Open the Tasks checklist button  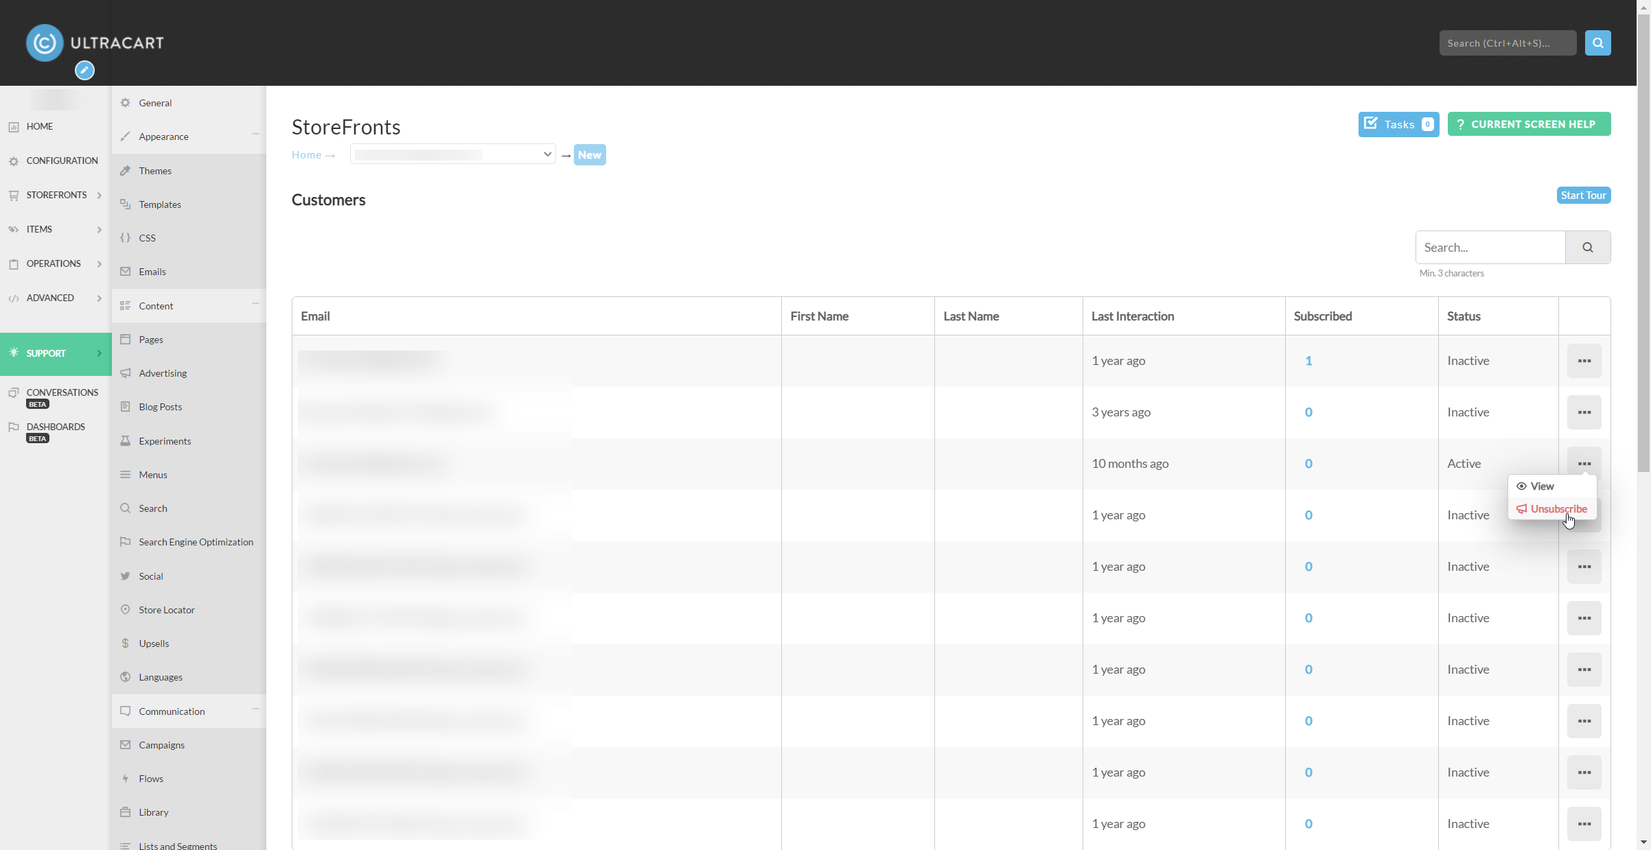tap(1398, 124)
